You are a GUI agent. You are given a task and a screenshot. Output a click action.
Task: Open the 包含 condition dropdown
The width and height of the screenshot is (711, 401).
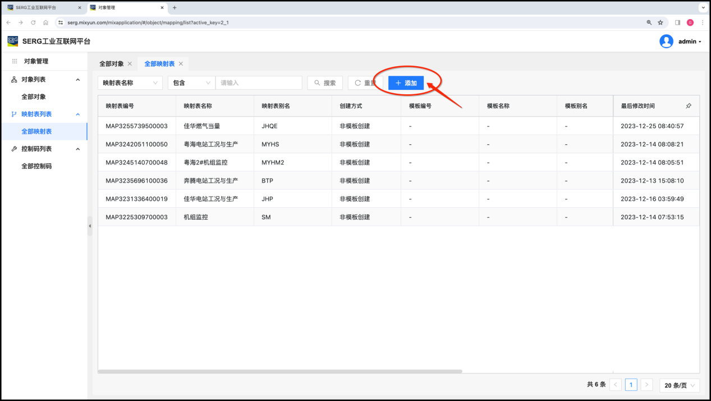pyautogui.click(x=191, y=83)
